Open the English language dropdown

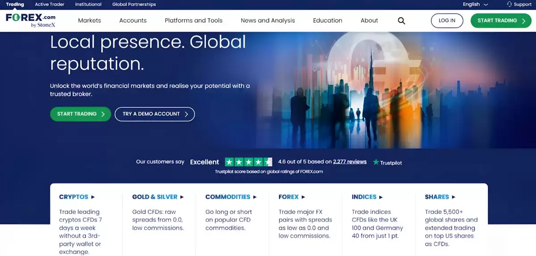[x=475, y=4]
